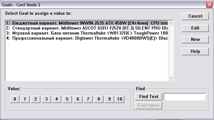Click the Find text input field
This screenshot has width=214, height=120.
tap(185, 97)
